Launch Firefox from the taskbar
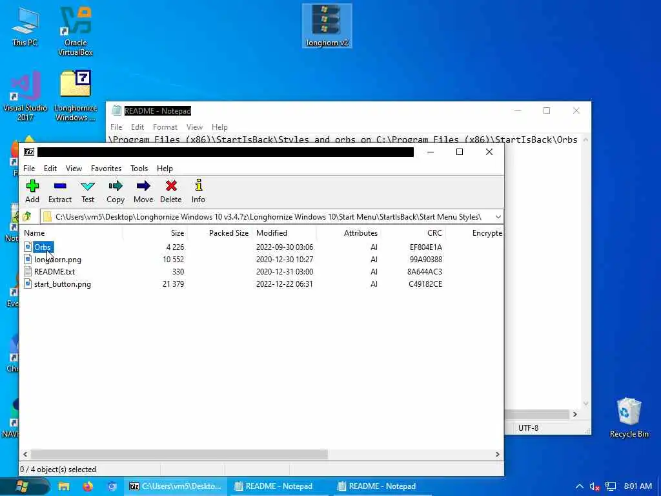 click(x=88, y=486)
